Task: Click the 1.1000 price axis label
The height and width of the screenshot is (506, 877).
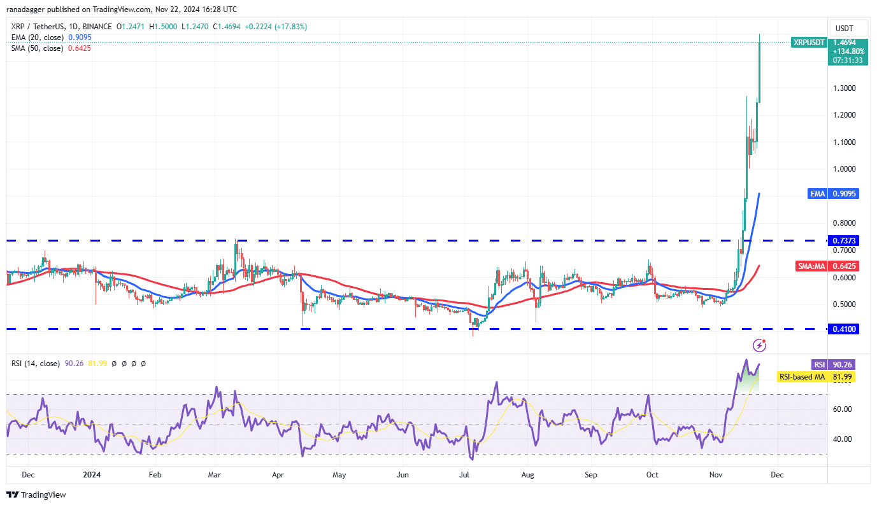Action: coord(845,142)
